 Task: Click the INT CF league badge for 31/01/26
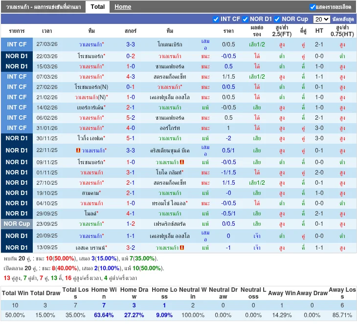pos(17,128)
